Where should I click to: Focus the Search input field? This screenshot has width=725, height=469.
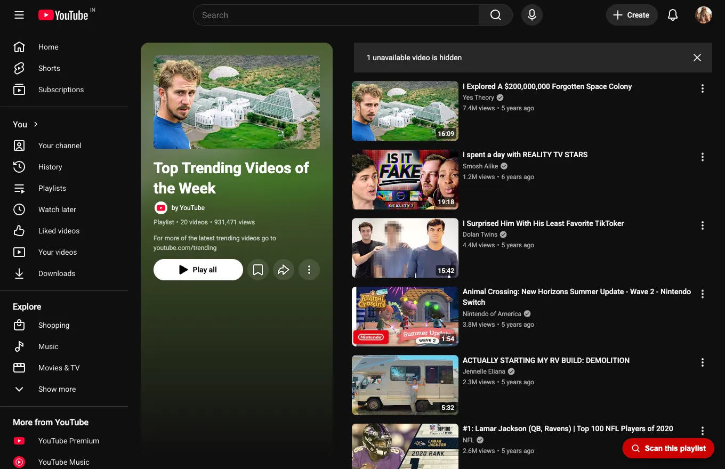coord(336,15)
